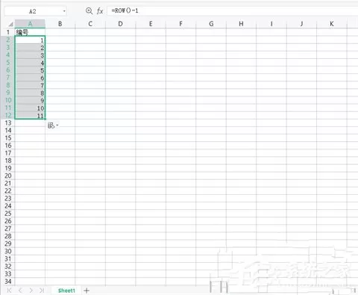Click the formula input showing =ROW()-1
358x295 pixels.
point(233,10)
